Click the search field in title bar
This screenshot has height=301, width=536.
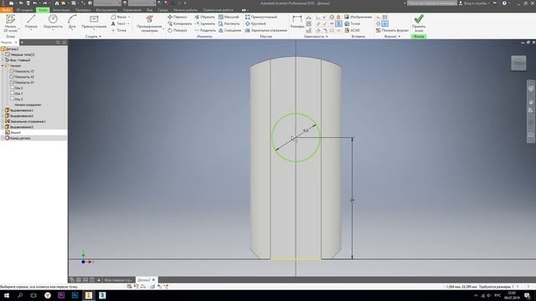click(x=432, y=3)
